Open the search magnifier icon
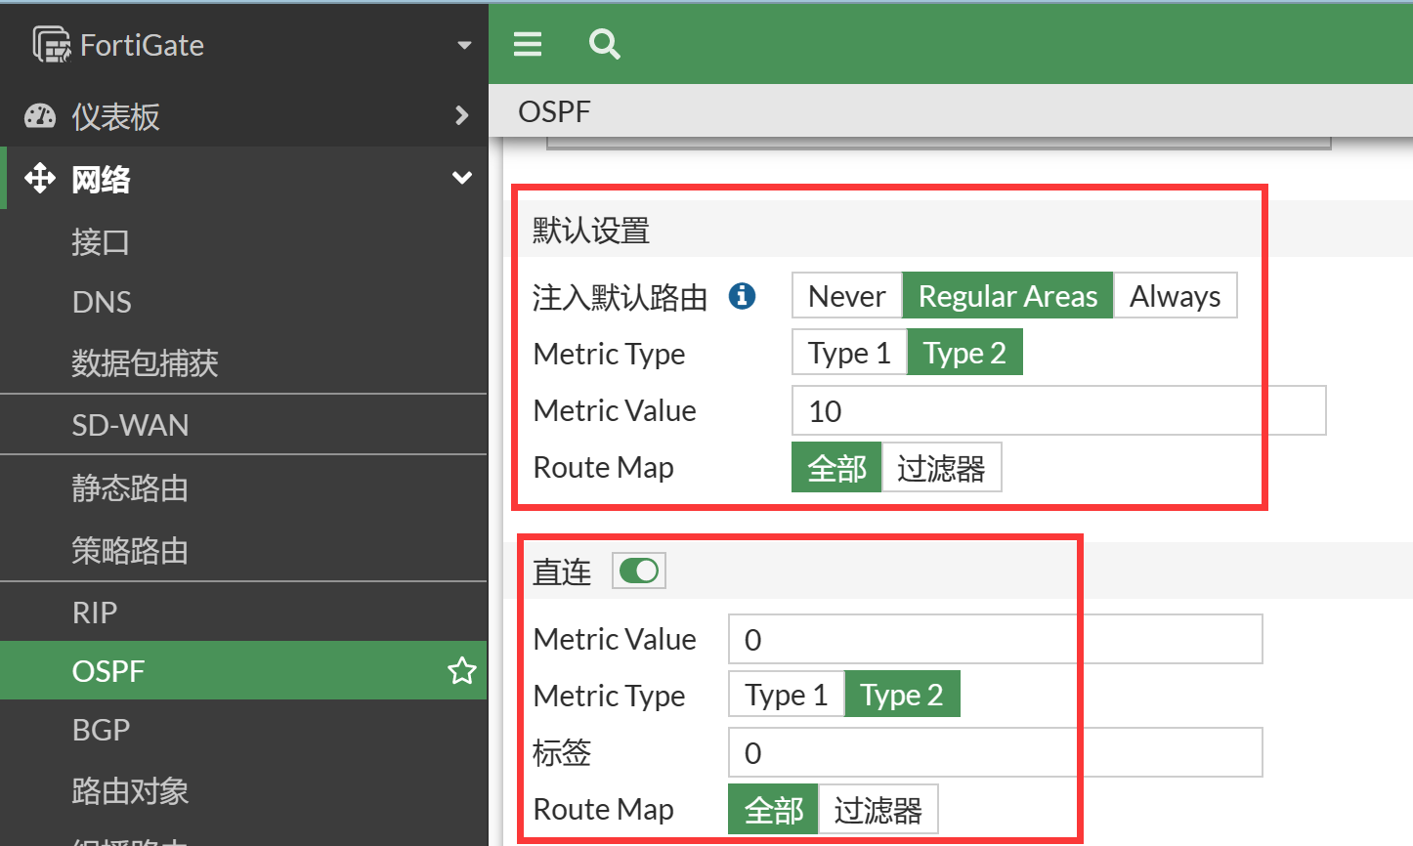Screen dimensions: 1413x846 604,44
